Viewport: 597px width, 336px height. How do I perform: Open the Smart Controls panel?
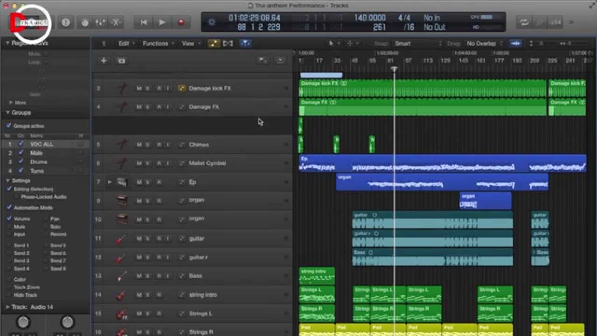[85, 22]
